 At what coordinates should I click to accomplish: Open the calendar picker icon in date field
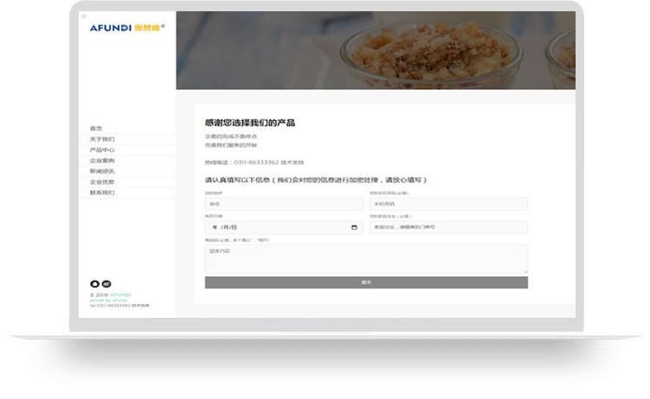354,227
